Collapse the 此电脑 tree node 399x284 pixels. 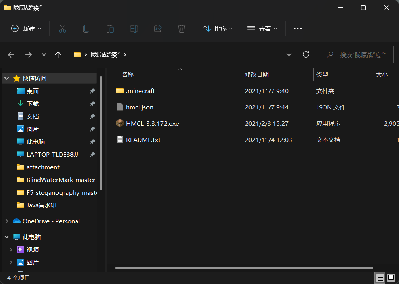coord(7,237)
